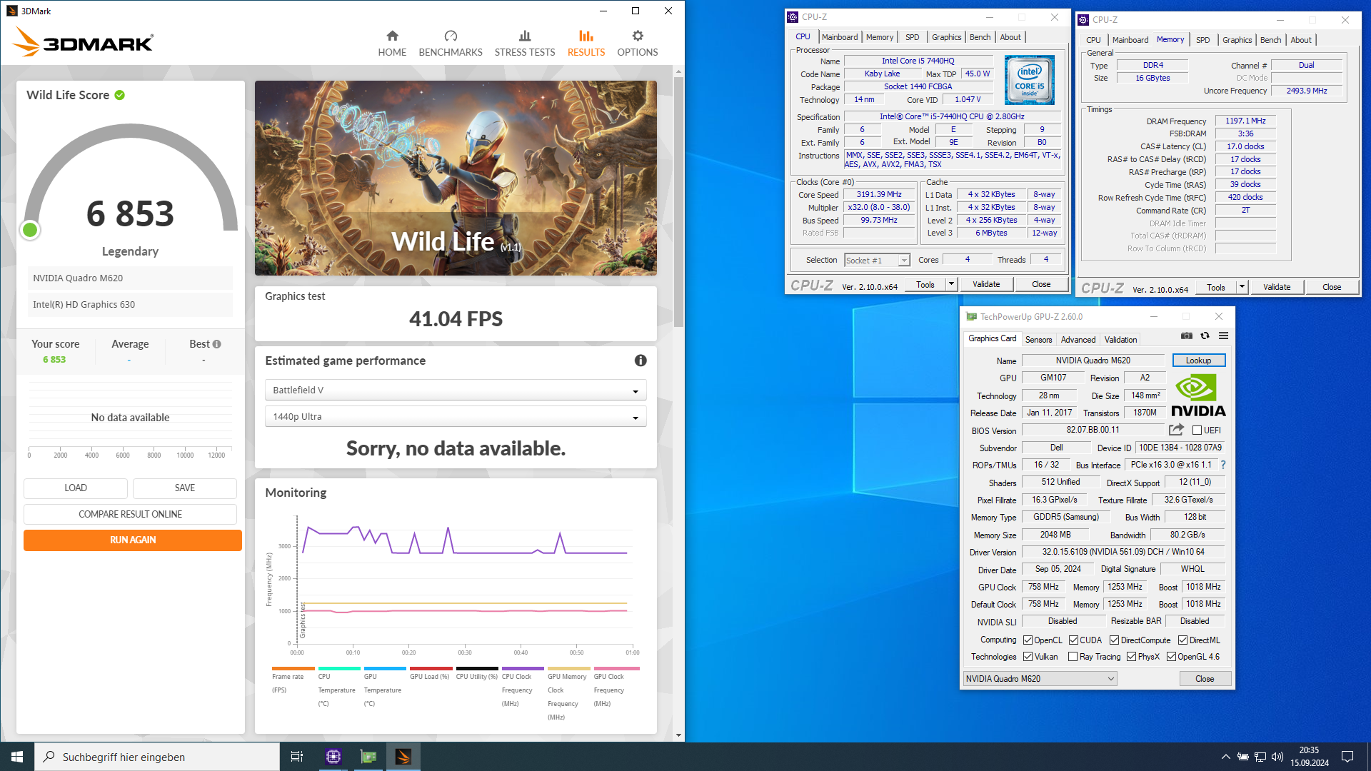Click COMPARE RESULT ONLINE button
Viewport: 1371px width, 771px height.
click(130, 514)
